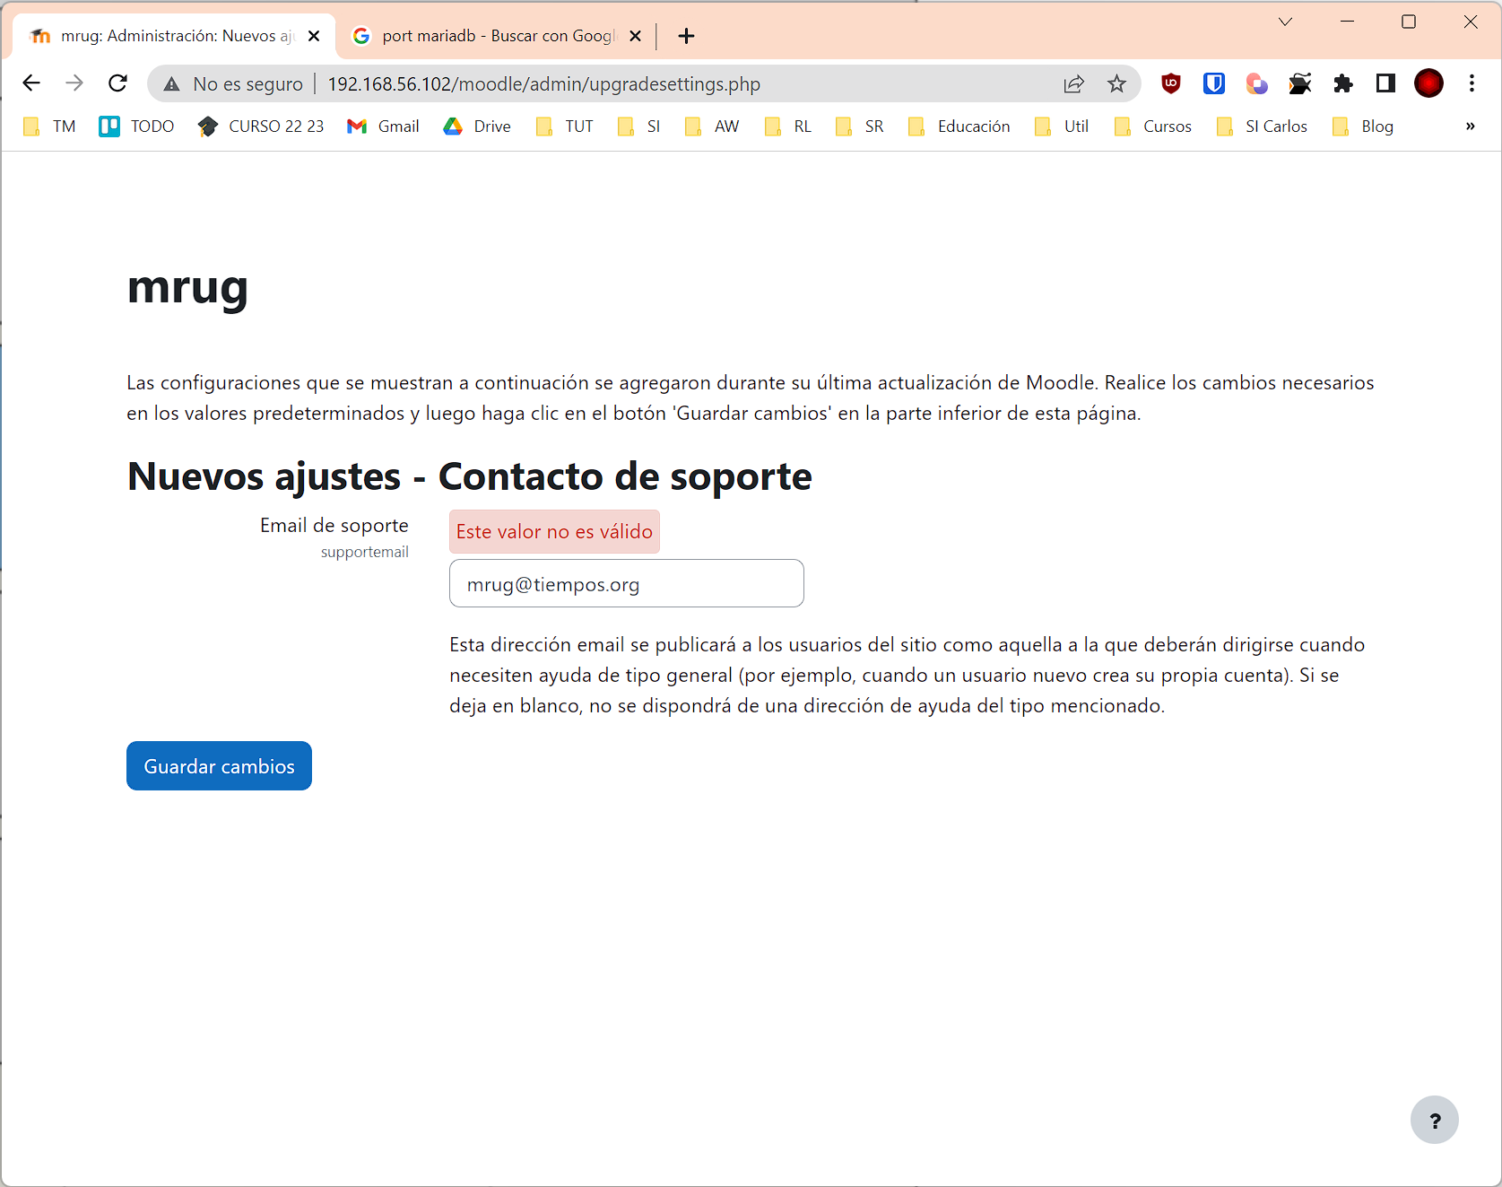Expand the hidden bookmarks overflow chevron

(x=1470, y=127)
